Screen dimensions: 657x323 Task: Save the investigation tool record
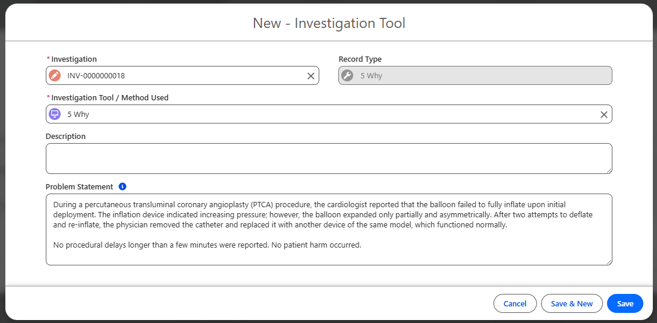click(x=625, y=303)
